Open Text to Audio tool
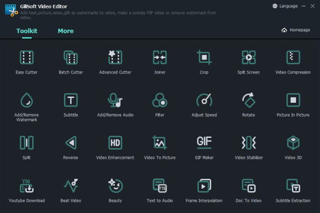This screenshot has height=213, width=320. point(160,185)
